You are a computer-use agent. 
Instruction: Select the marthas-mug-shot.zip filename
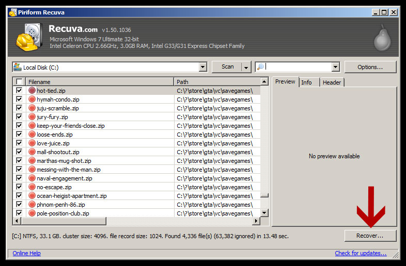click(x=64, y=161)
